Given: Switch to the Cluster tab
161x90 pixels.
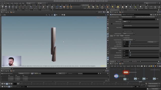Looking at the screenshot, I should [x=122, y=36].
